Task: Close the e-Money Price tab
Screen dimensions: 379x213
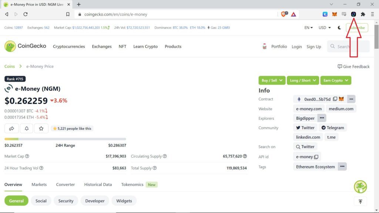Action: click(68, 4)
